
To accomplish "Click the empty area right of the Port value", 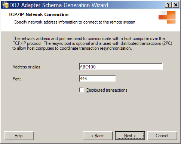I will (102, 79).
